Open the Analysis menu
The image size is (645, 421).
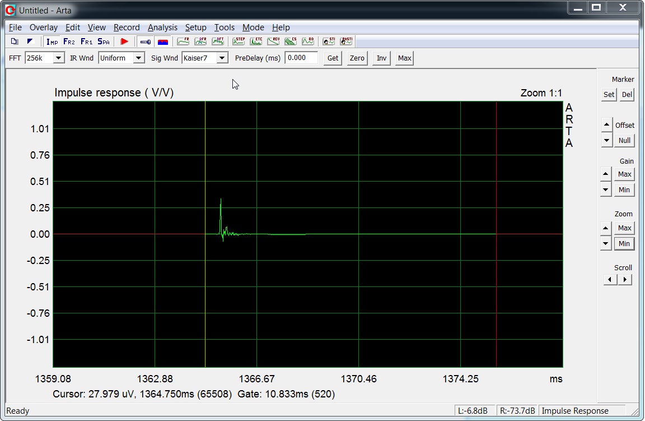tap(162, 27)
